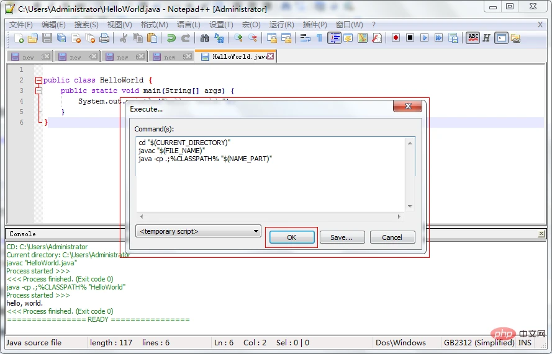Viewport: 552px width, 354px height.
Task: Run macro multiple times fast-forward icon
Action: [438, 38]
